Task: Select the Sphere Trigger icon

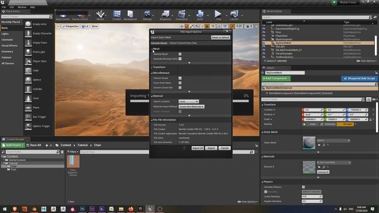Action: [28, 126]
